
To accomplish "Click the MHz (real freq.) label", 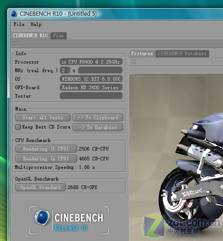I will (x=36, y=70).
